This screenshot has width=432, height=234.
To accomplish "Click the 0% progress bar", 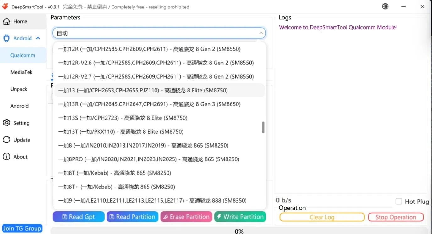I will click(x=239, y=231).
